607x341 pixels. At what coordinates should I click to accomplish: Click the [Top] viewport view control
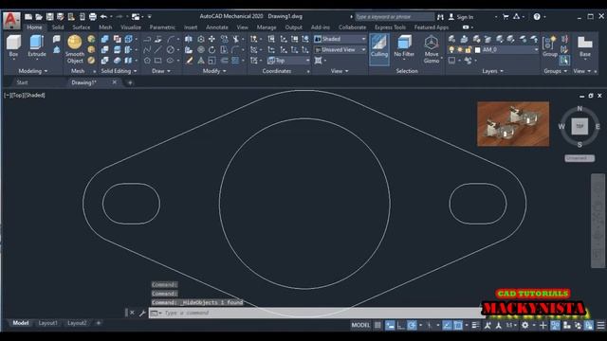pos(17,95)
